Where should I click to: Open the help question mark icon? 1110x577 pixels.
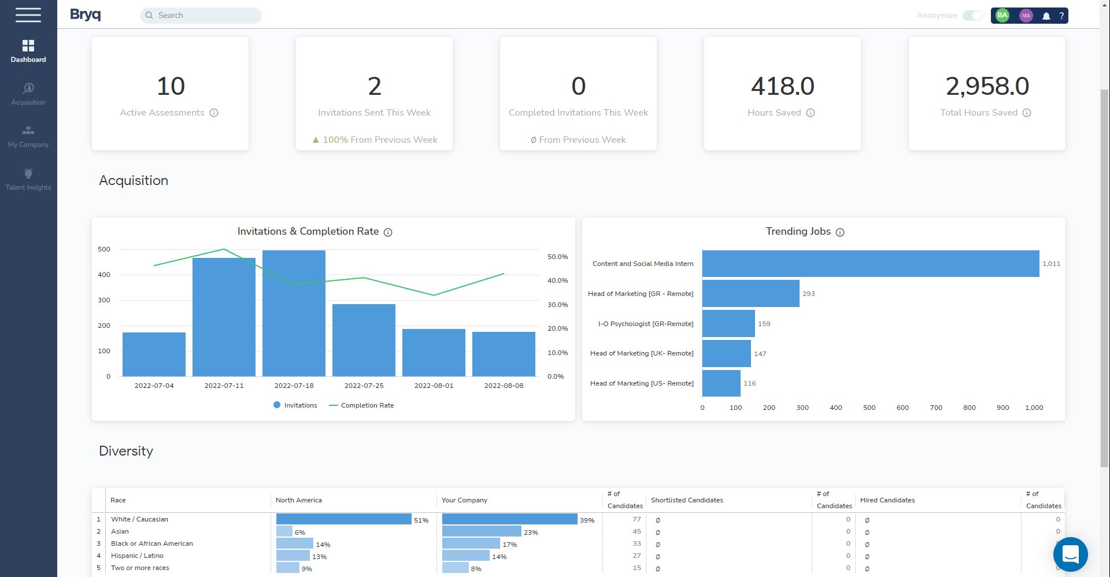click(x=1061, y=16)
